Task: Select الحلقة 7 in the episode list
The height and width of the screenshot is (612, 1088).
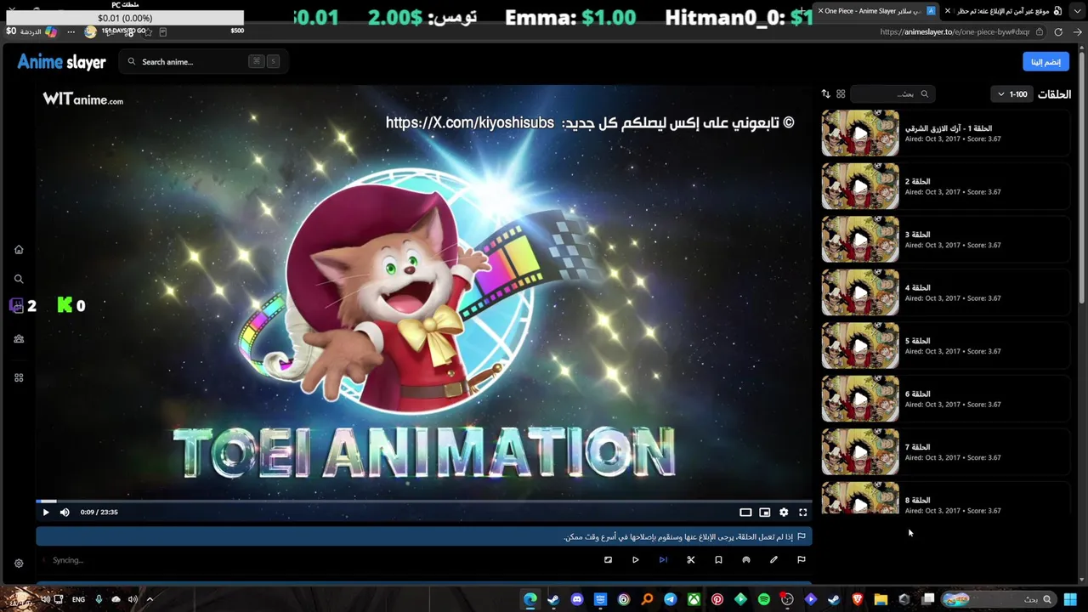Action: pyautogui.click(x=944, y=452)
